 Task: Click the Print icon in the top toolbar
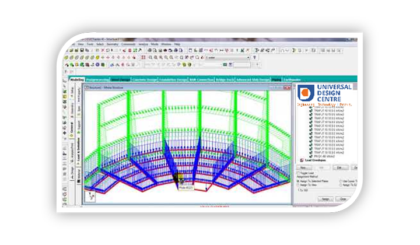pos(149,50)
